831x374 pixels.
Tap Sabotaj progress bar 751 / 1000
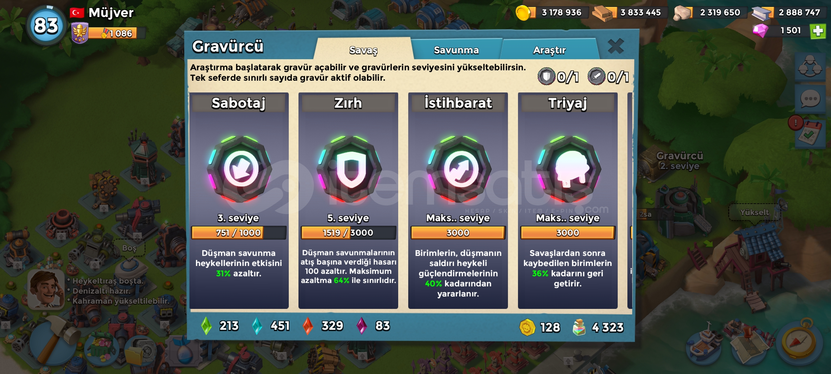click(x=239, y=233)
